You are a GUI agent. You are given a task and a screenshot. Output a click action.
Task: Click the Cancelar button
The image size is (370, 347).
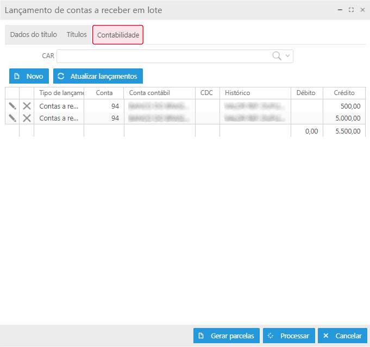[x=342, y=336]
